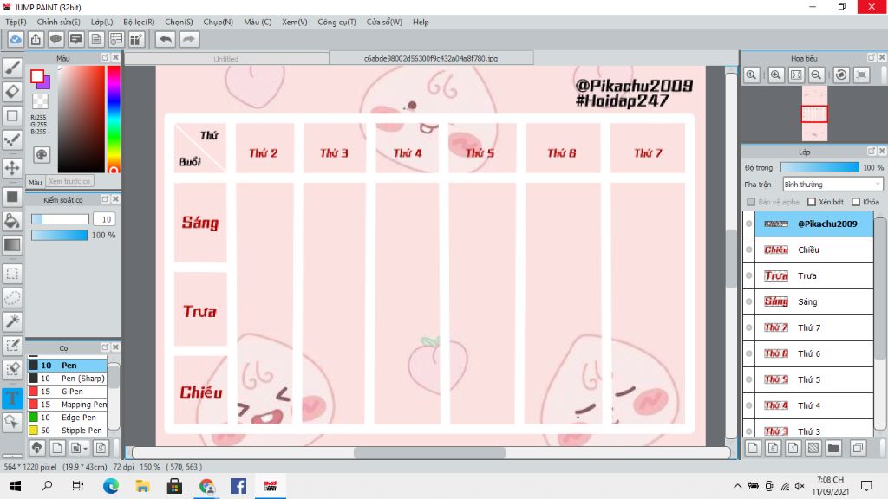
Task: Click the panel grid icon in toolbar
Action: (136, 39)
